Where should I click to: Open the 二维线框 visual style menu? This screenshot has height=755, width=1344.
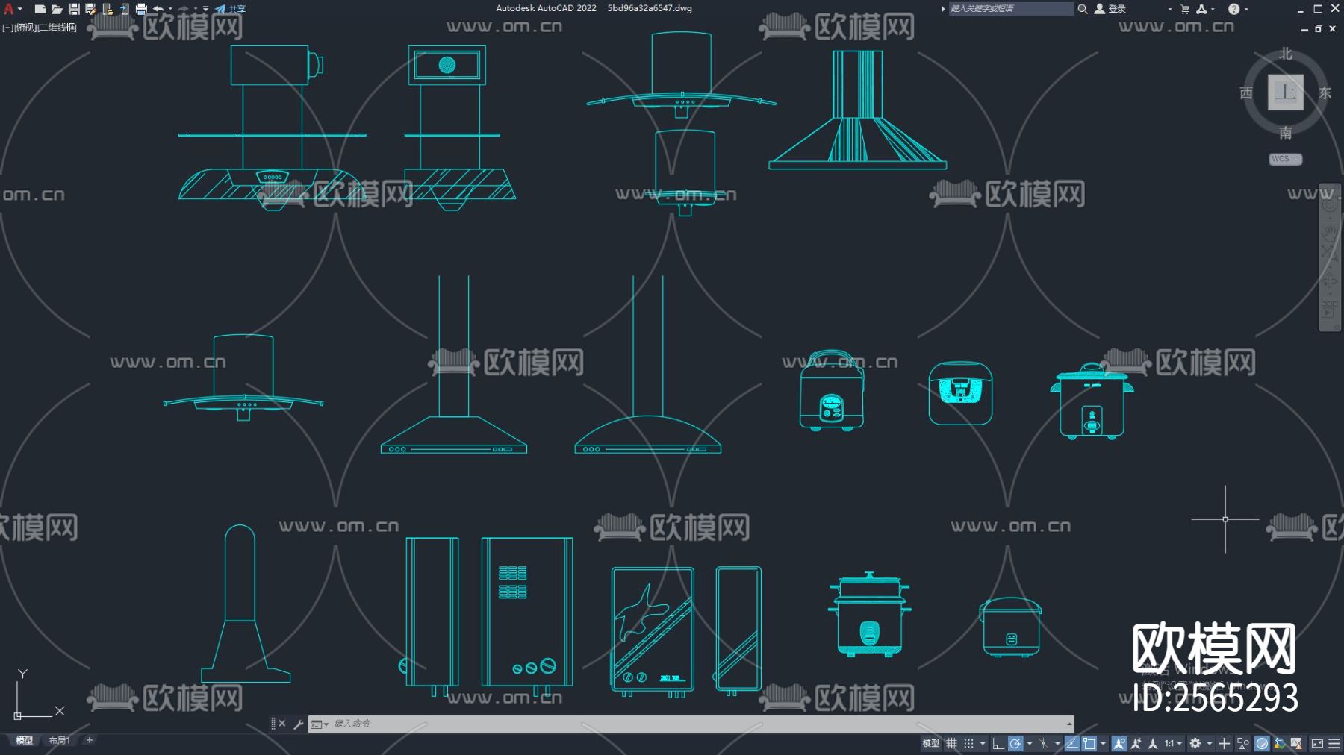[57, 28]
